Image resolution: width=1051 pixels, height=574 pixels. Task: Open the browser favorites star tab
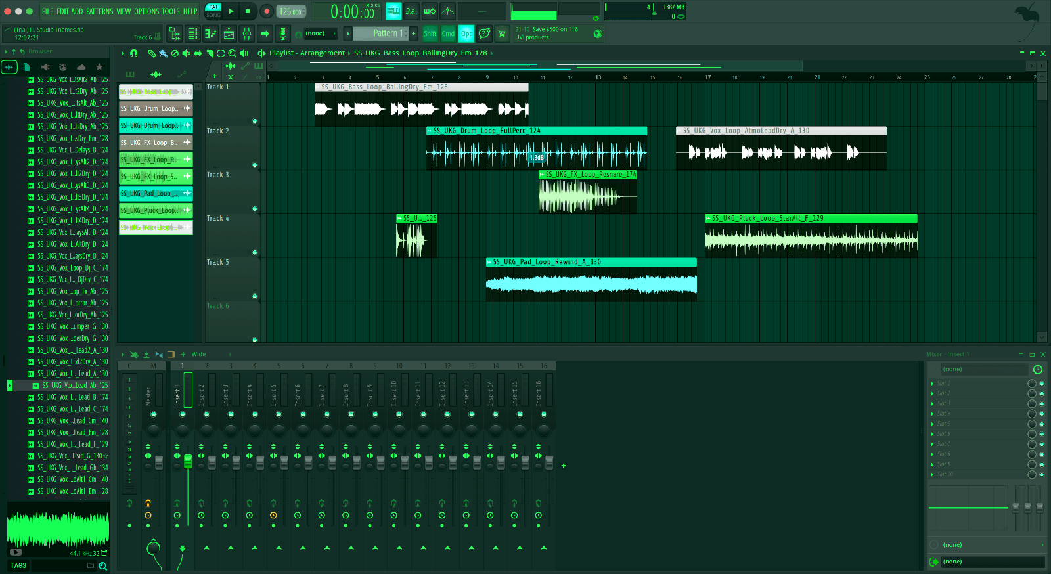[x=99, y=67]
